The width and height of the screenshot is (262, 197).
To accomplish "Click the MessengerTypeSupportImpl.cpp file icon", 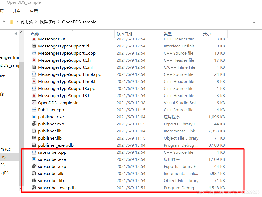I will tap(34, 74).
